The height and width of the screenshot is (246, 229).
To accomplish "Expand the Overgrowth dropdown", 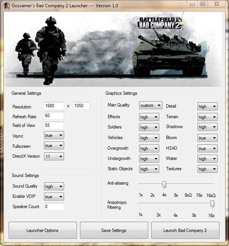I will 149,149.
